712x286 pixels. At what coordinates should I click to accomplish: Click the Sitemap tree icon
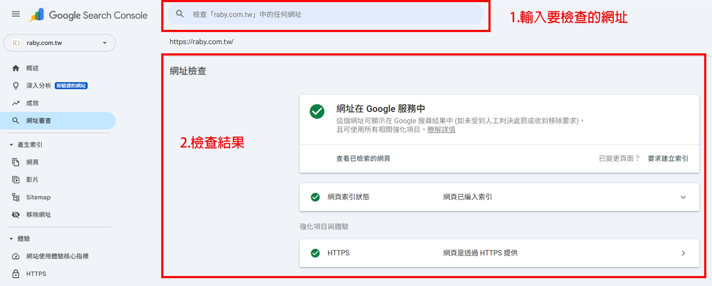coord(16,197)
